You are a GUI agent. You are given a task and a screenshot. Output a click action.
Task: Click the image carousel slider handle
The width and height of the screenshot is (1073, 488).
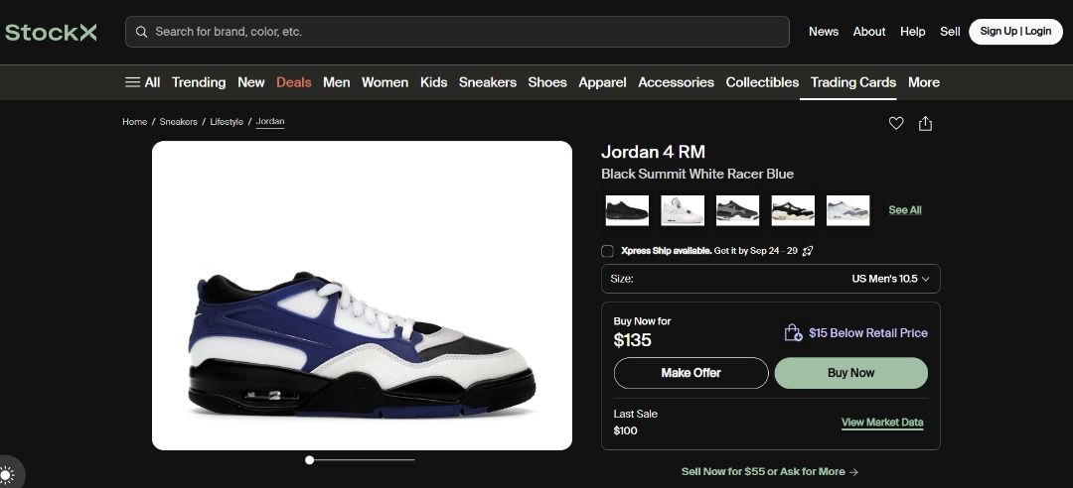[x=309, y=460]
